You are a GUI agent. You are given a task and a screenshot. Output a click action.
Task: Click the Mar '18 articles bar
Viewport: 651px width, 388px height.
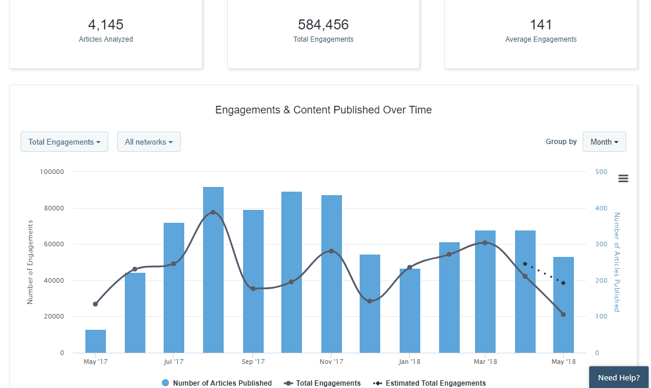tap(486, 292)
